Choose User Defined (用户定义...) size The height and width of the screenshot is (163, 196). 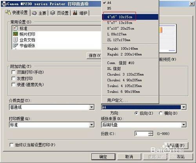point(130,100)
